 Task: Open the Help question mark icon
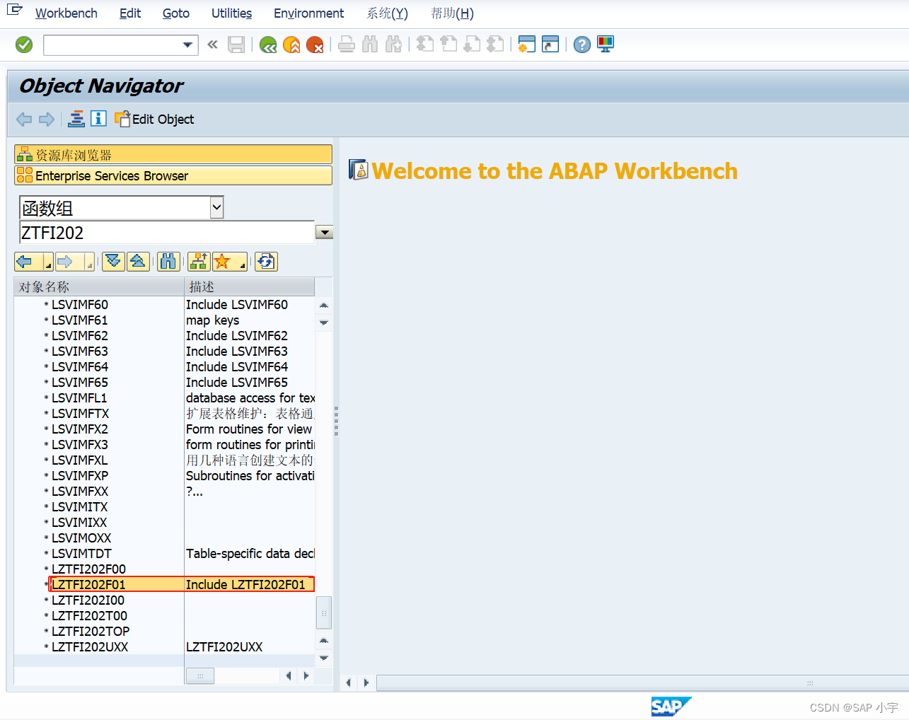click(x=581, y=45)
